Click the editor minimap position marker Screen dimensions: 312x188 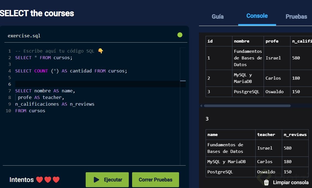coord(183,81)
